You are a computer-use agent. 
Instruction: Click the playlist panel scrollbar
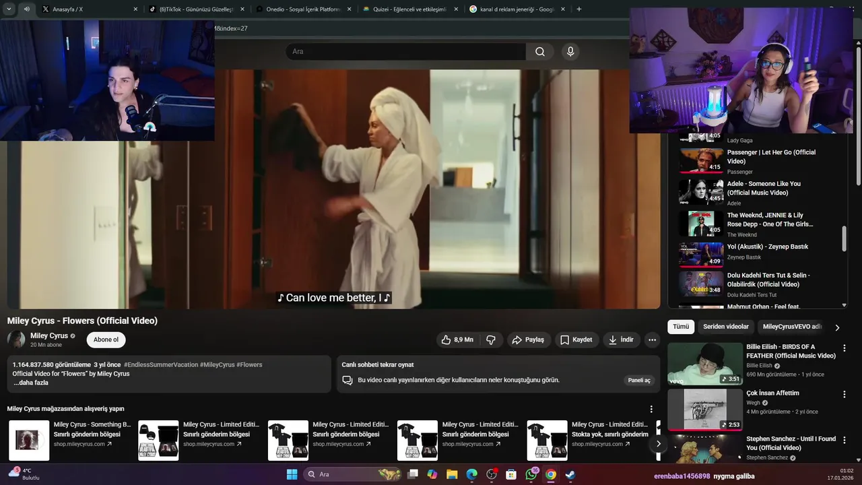click(844, 239)
